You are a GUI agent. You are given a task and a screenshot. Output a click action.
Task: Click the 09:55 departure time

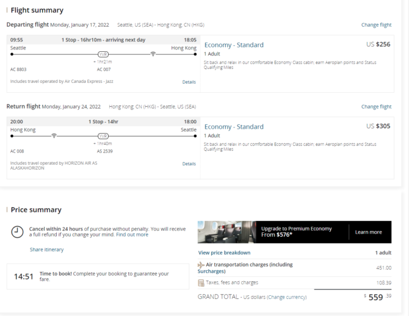pyautogui.click(x=16, y=40)
